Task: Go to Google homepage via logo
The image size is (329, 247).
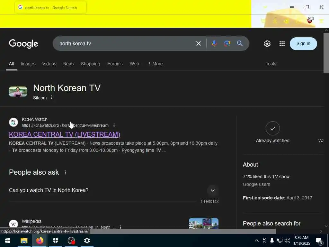Action: coord(23,44)
